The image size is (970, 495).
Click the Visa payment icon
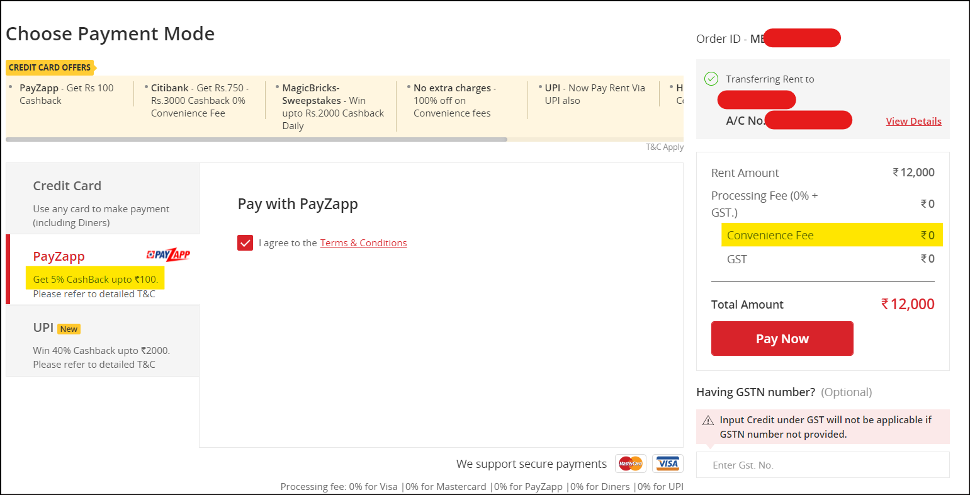[667, 464]
